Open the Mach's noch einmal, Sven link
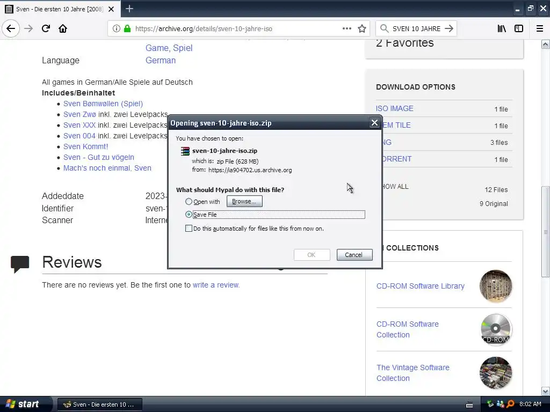This screenshot has width=550, height=412. click(x=107, y=168)
